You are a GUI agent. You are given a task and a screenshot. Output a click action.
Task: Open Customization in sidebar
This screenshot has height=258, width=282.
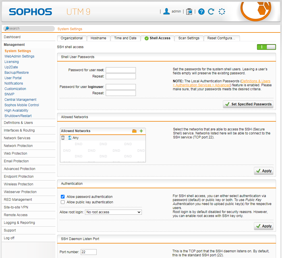coord(15,89)
